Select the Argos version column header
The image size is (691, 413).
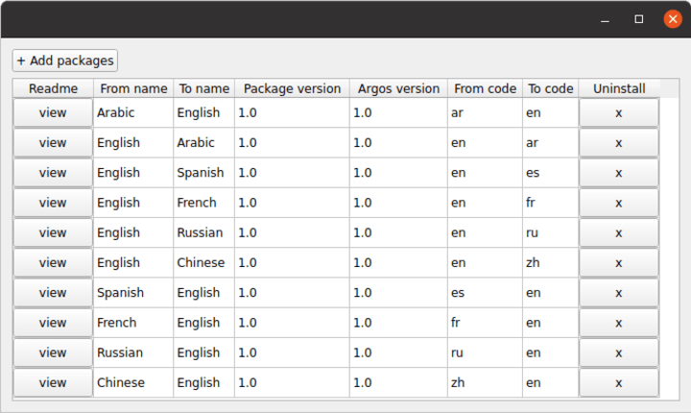point(398,88)
